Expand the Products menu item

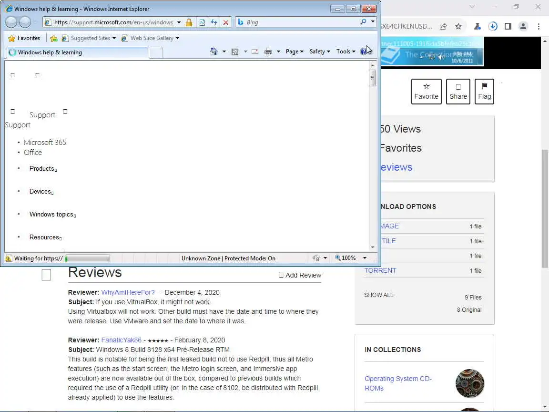[43, 169]
